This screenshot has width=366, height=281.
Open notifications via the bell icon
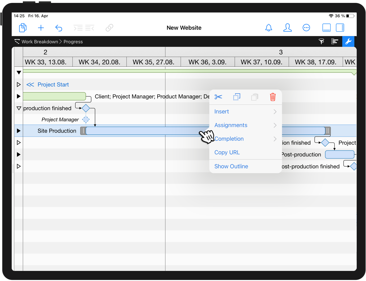click(268, 28)
